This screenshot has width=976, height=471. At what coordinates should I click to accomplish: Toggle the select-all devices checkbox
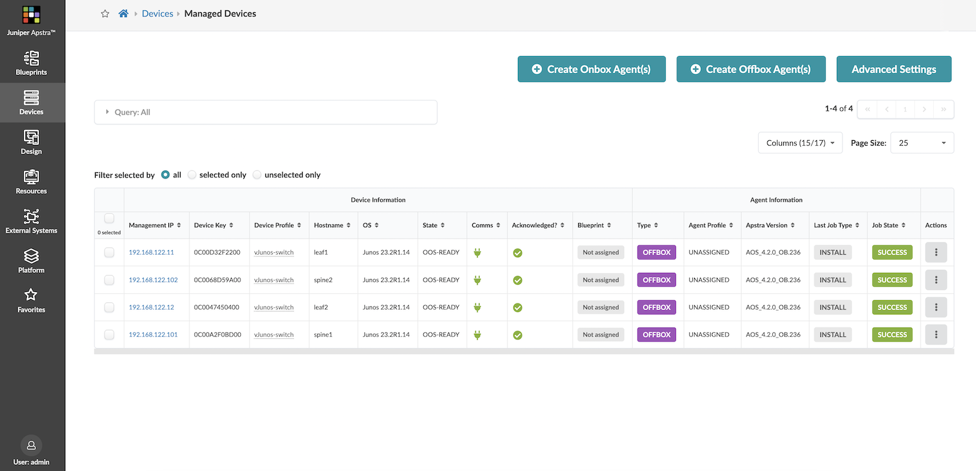[109, 218]
